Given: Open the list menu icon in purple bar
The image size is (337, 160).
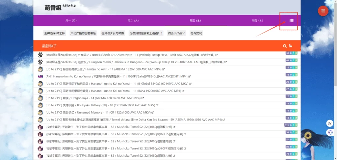Looking at the screenshot, I should (291, 20).
